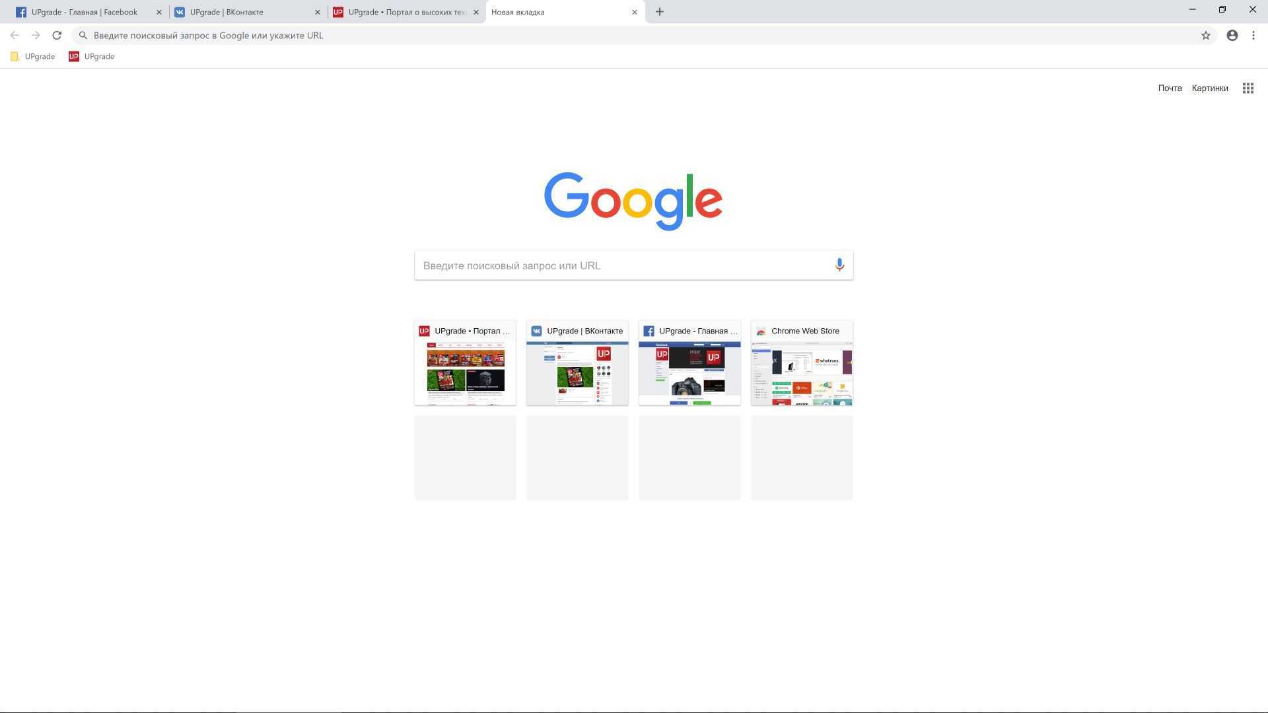Image resolution: width=1268 pixels, height=713 pixels.
Task: Click the UPgrade bookmark in bookmarks bar
Action: point(98,57)
